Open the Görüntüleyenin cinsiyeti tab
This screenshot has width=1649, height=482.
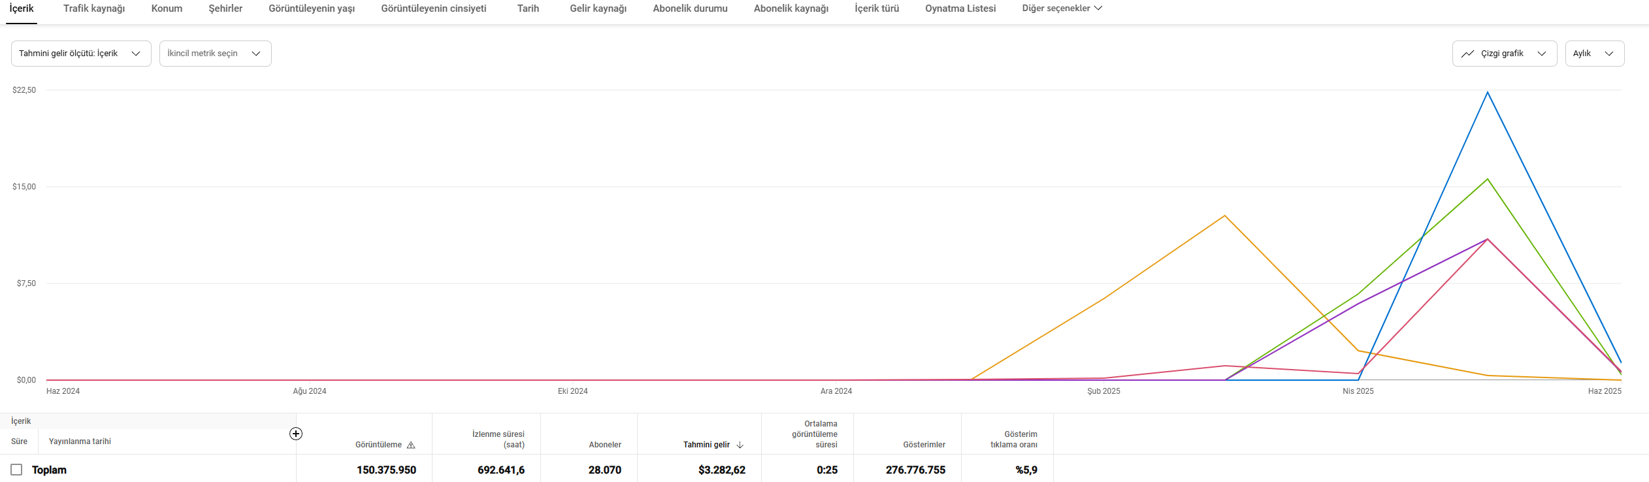[434, 8]
